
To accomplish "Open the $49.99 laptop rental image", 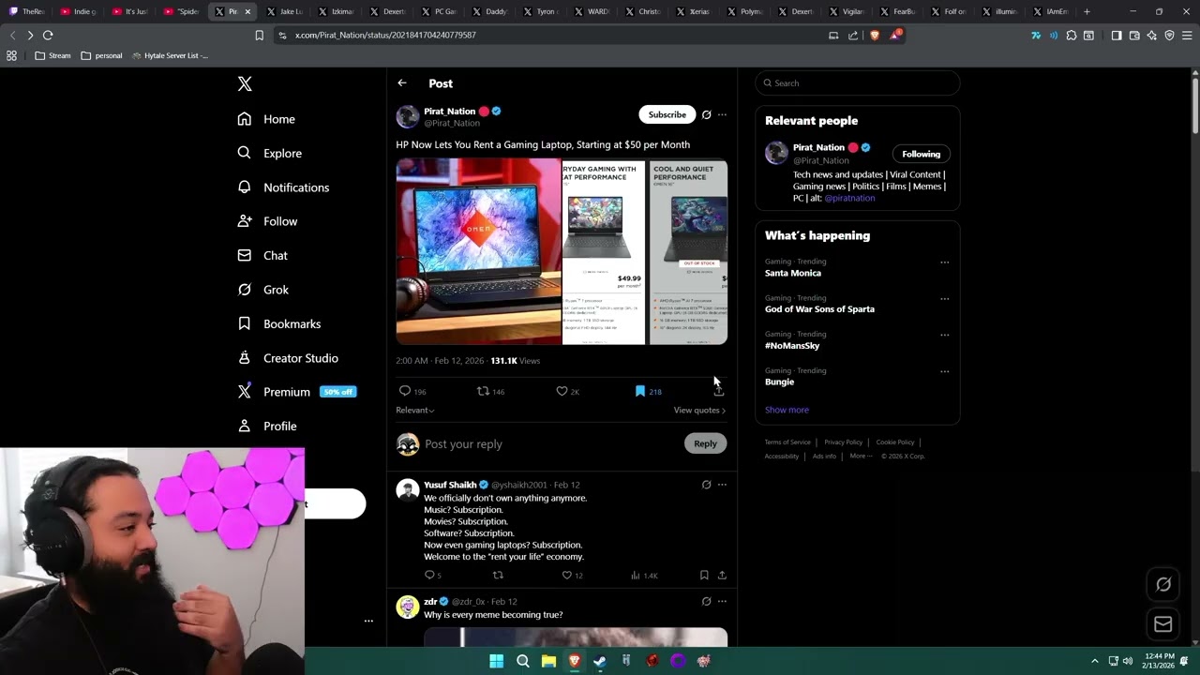I will coord(603,251).
